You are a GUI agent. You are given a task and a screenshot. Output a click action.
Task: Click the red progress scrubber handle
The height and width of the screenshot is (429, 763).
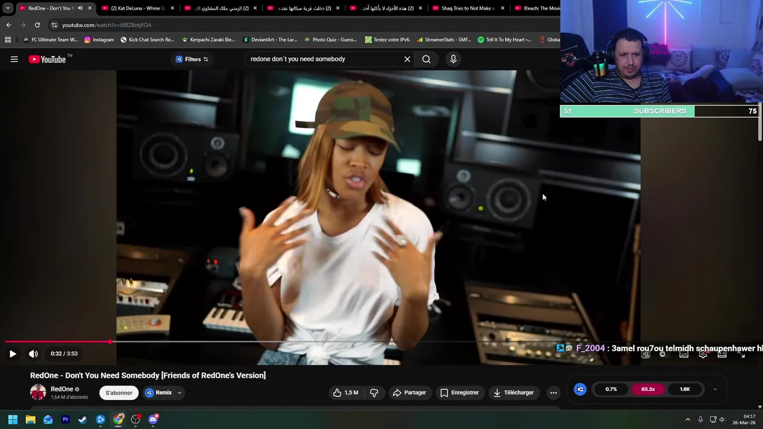[110, 342]
